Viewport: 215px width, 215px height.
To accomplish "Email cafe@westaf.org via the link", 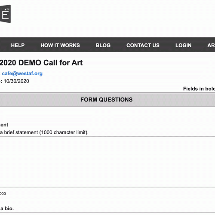I will tap(22, 74).
